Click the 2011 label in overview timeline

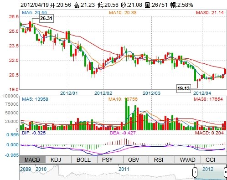click(124, 169)
